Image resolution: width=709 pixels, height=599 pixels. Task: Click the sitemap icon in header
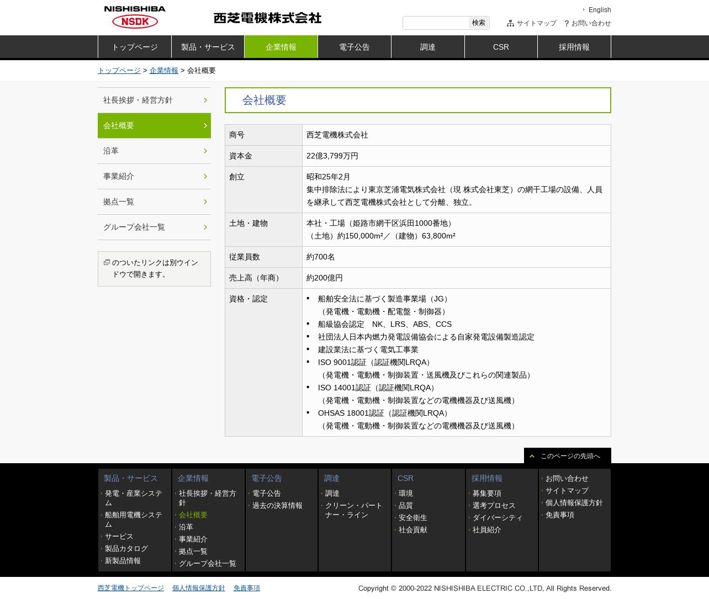click(510, 23)
